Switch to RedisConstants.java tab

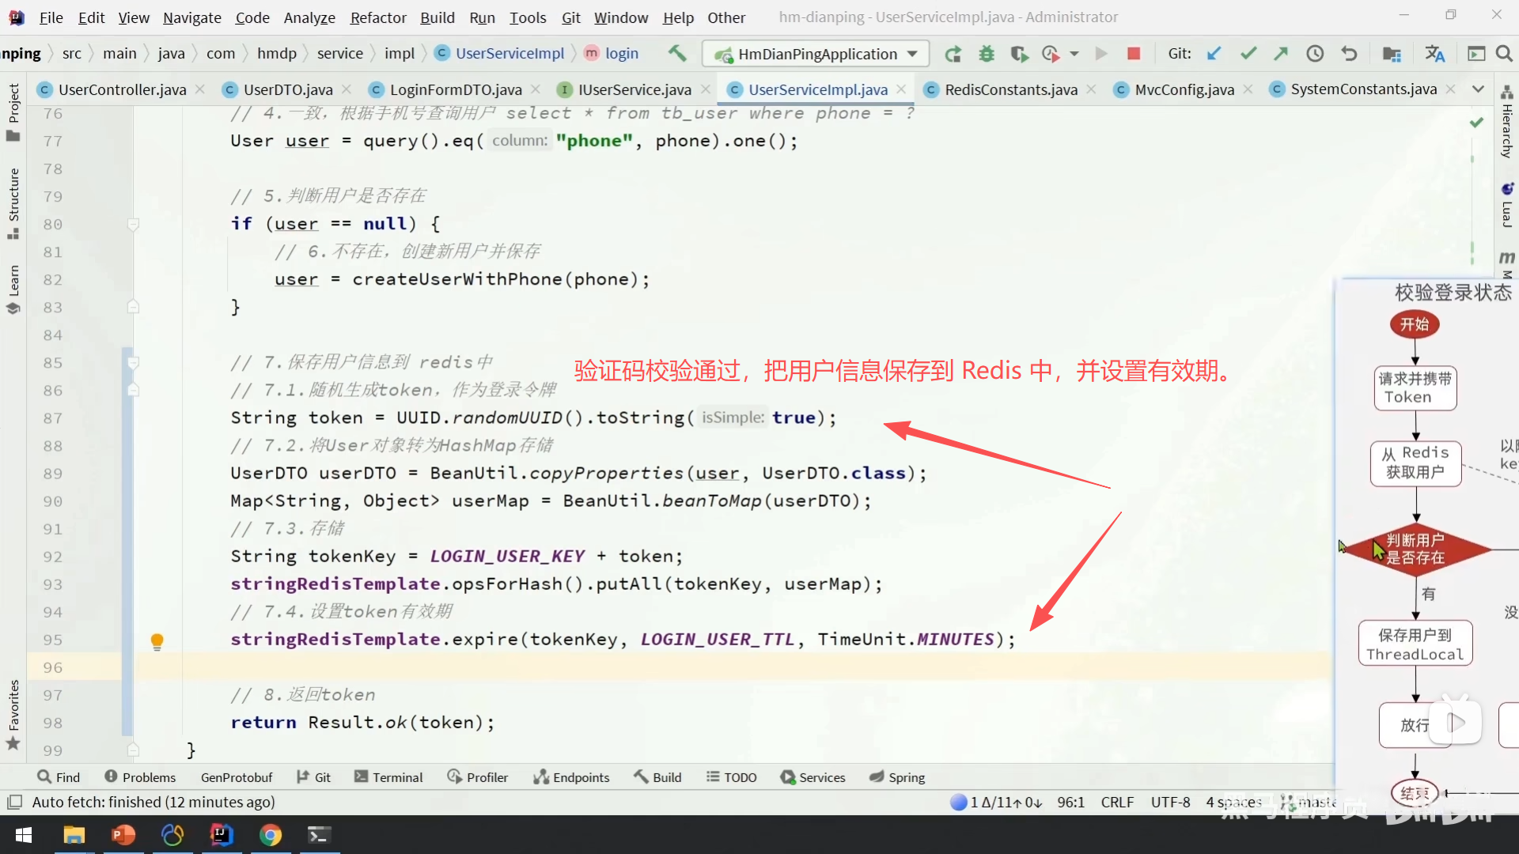tap(1010, 89)
